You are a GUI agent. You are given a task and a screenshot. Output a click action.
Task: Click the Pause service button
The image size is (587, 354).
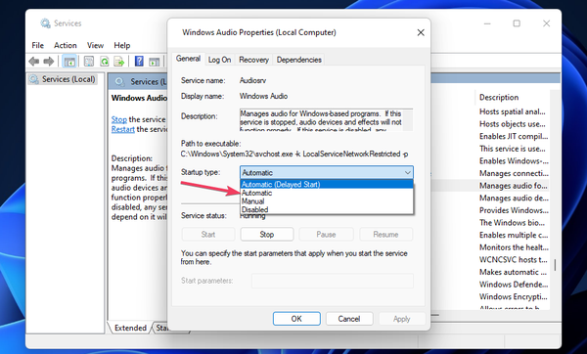click(326, 235)
